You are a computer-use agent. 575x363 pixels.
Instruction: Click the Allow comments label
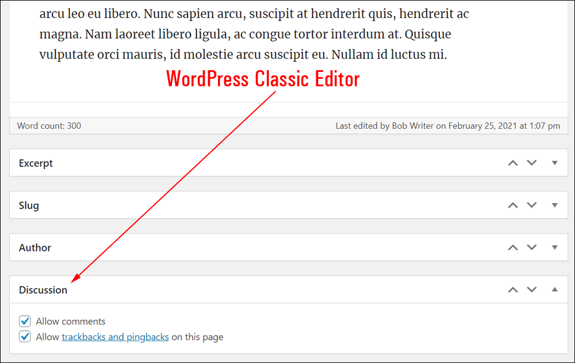tap(70, 322)
